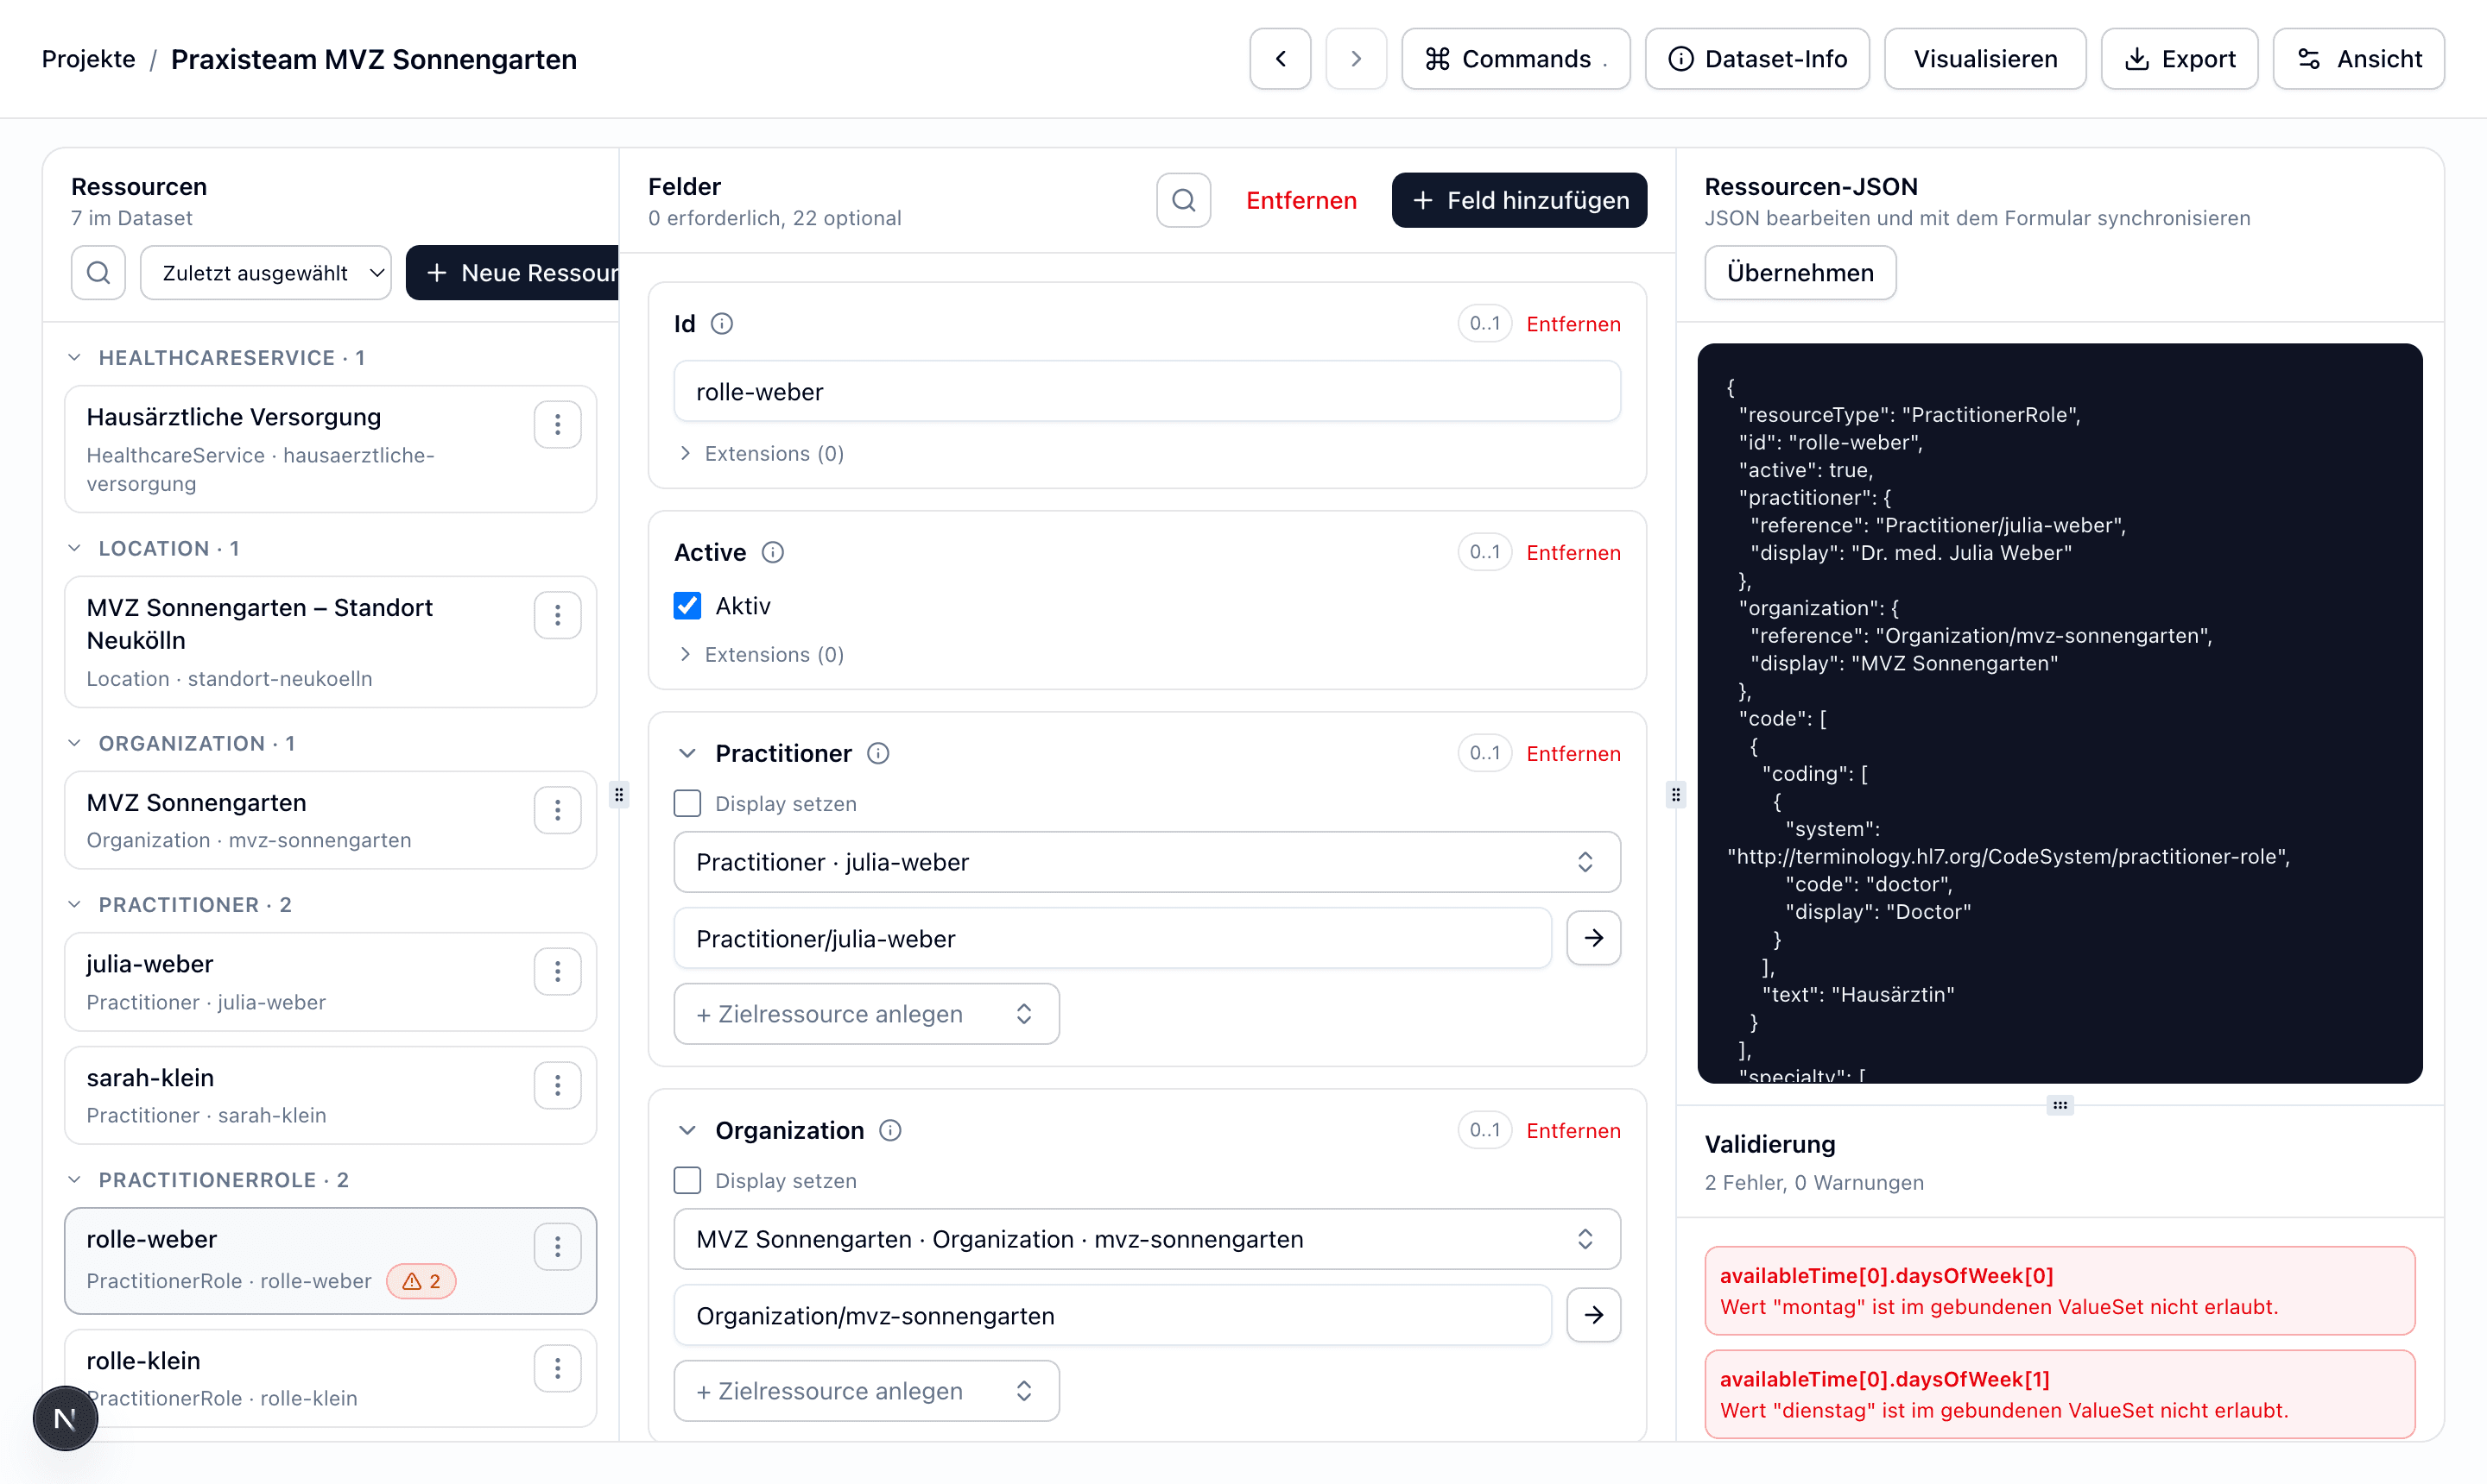The width and height of the screenshot is (2487, 1484).
Task: Collapse the ORGANIZATION group
Action: 74,744
